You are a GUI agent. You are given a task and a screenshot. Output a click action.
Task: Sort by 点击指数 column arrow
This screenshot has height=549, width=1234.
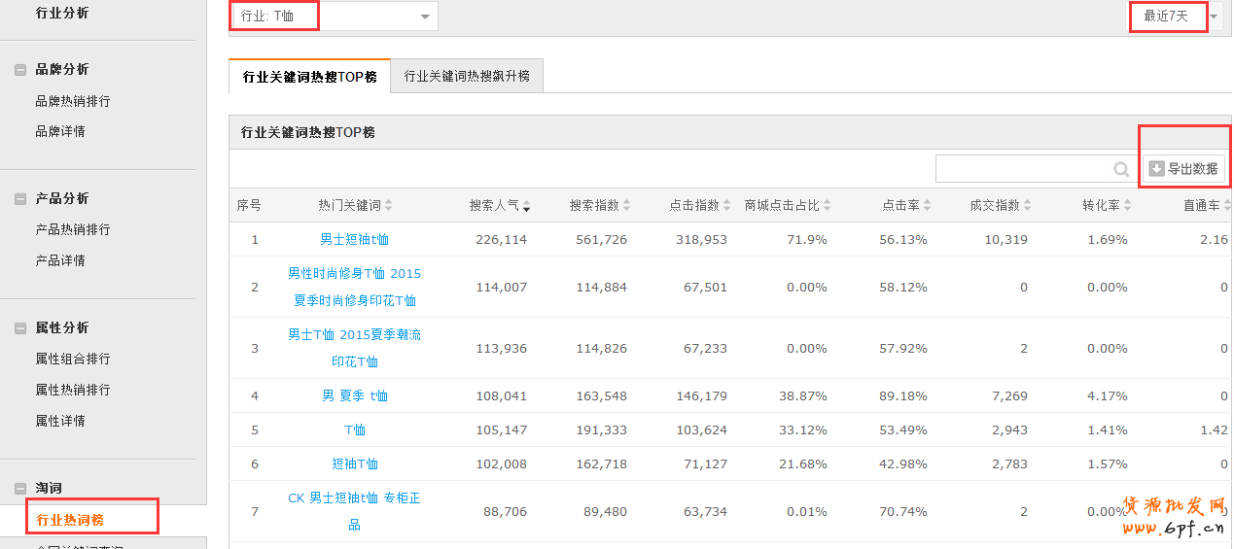pyautogui.click(x=726, y=206)
